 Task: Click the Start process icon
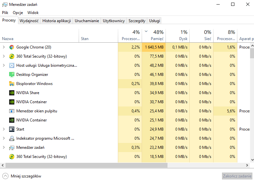click(x=12, y=129)
